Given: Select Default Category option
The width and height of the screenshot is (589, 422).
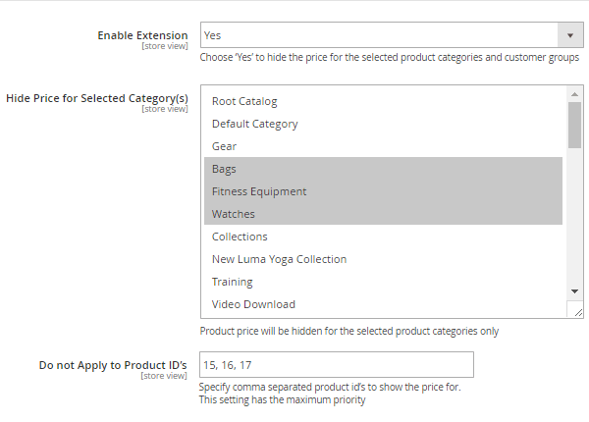Looking at the screenshot, I should point(254,124).
